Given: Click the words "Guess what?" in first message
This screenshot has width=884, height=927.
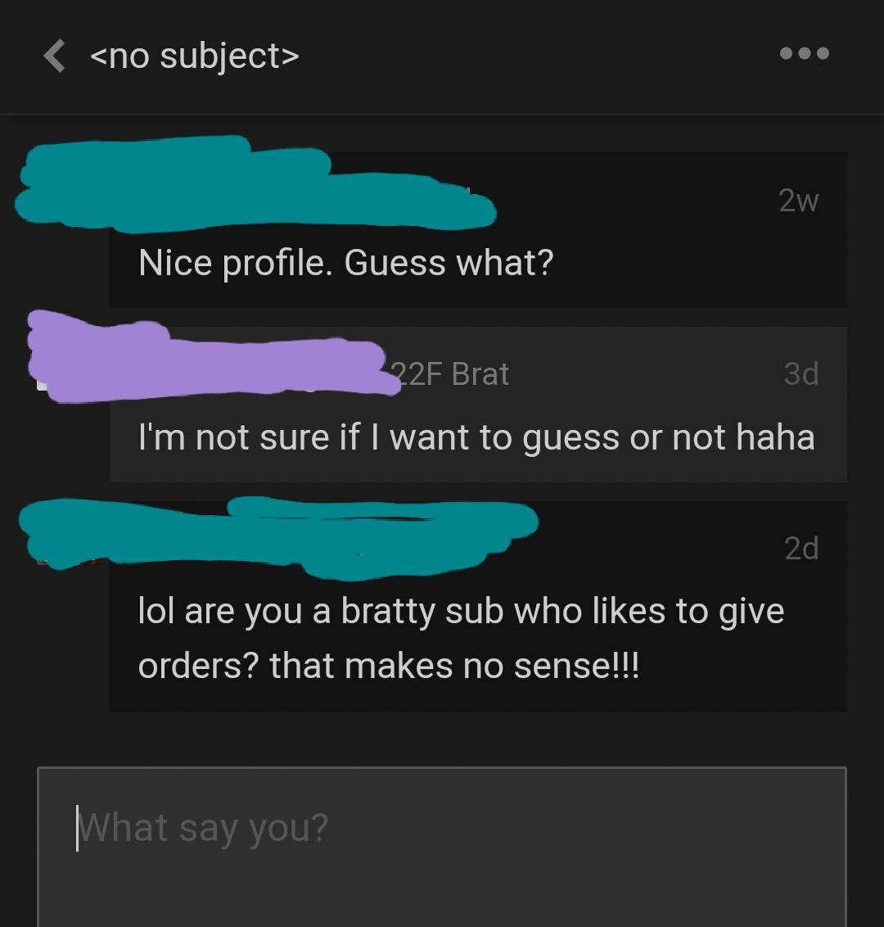Looking at the screenshot, I should (449, 263).
